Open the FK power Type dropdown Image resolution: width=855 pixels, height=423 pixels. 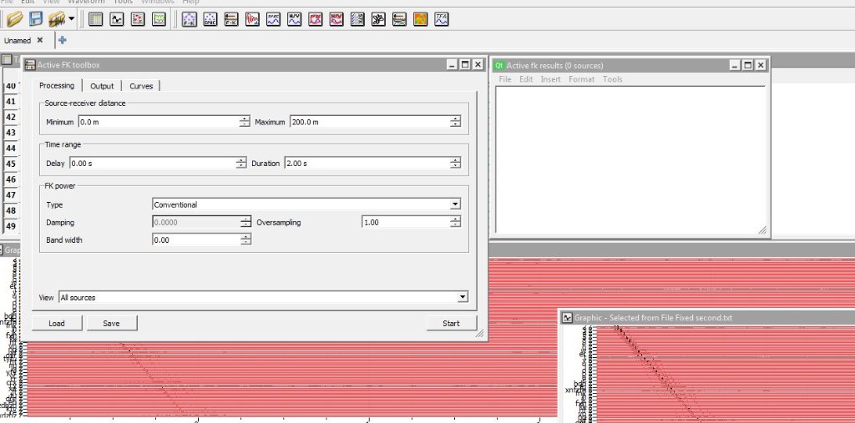tap(306, 204)
